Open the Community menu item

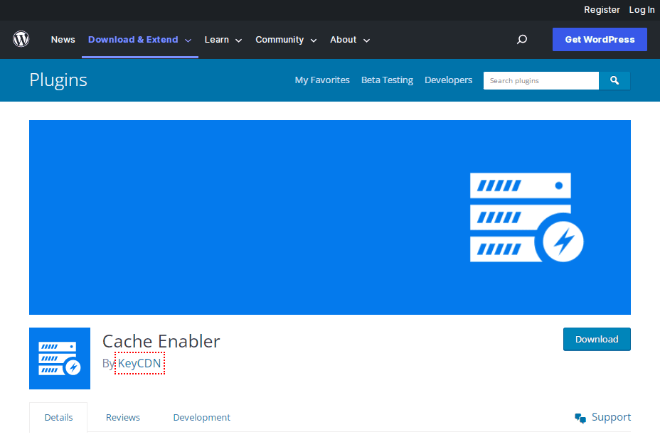[280, 40]
